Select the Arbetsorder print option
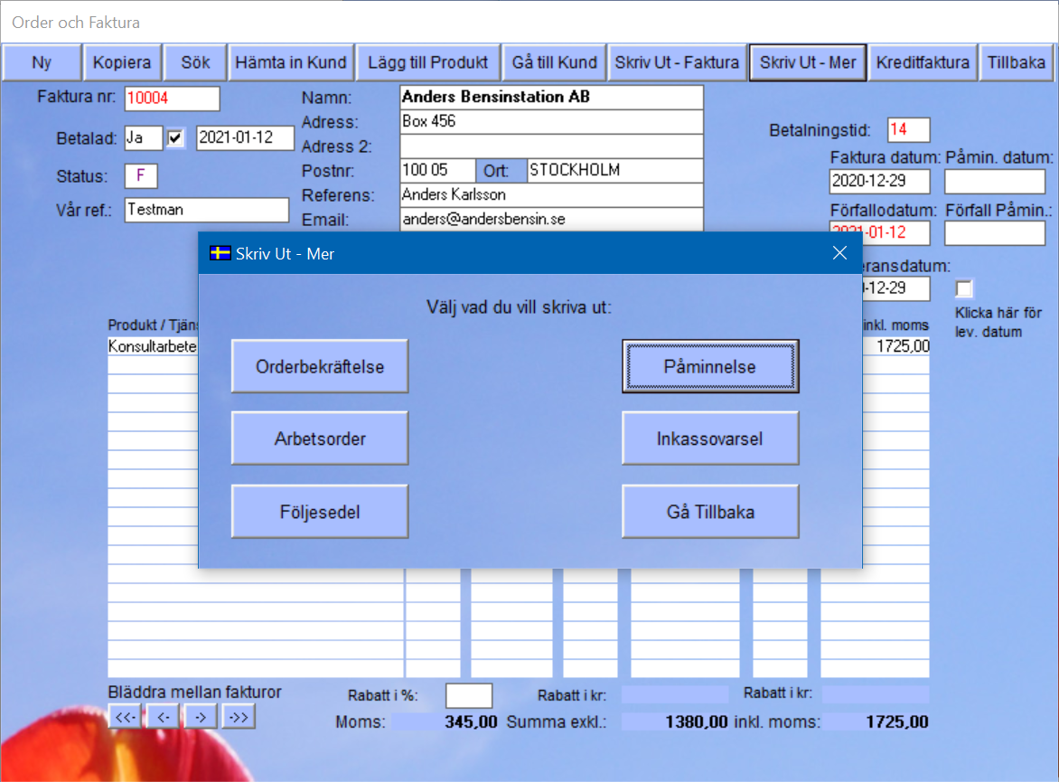Image resolution: width=1059 pixels, height=782 pixels. (x=320, y=438)
